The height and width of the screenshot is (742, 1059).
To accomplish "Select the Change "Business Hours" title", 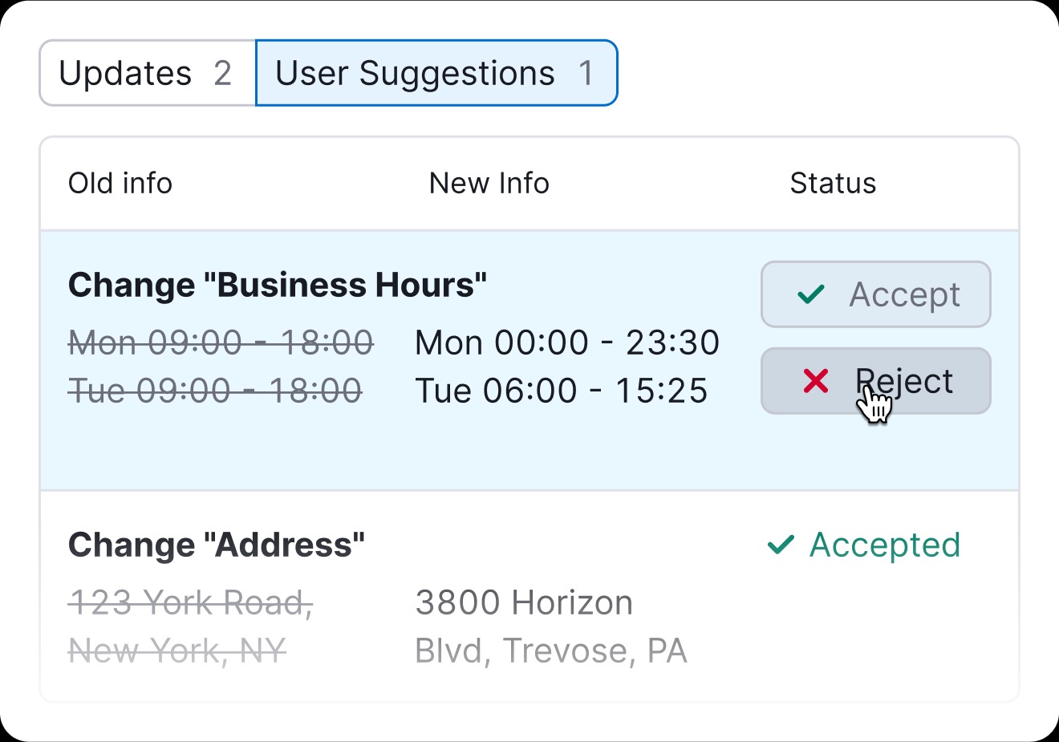I will [278, 285].
